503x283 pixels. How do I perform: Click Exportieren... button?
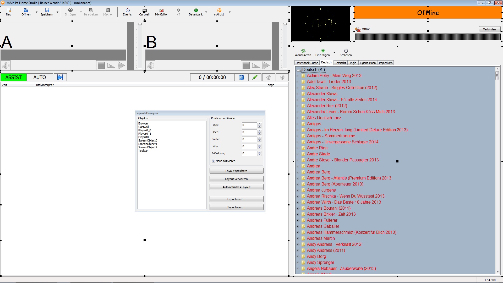[x=236, y=199]
